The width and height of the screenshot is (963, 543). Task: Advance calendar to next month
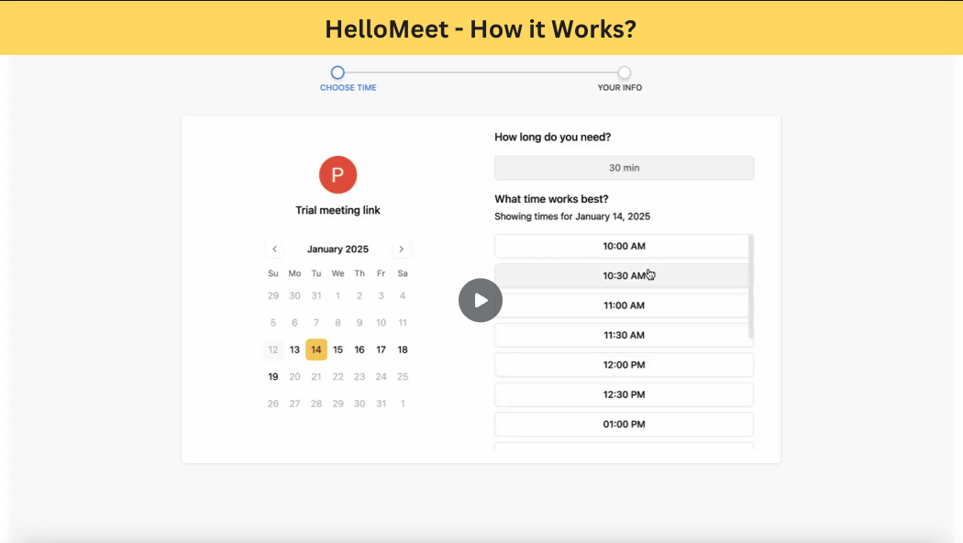coord(401,249)
